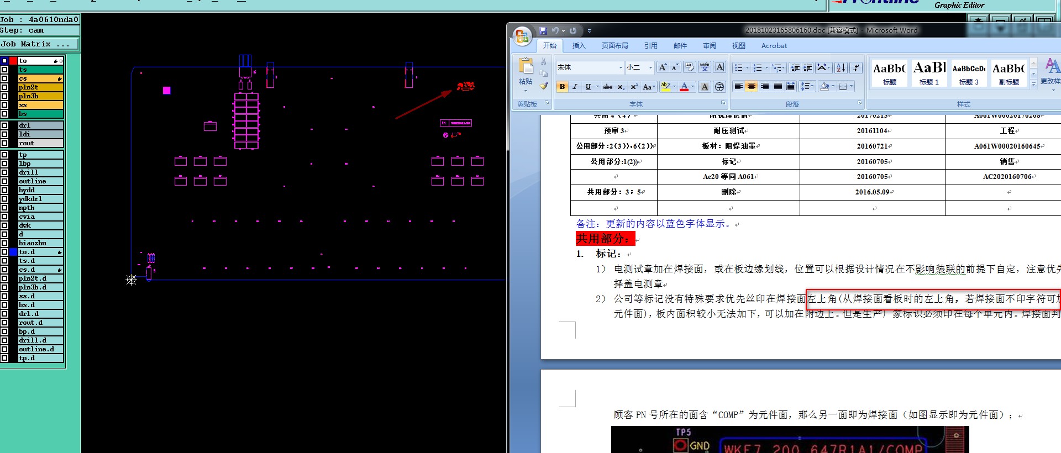Redo the action in Word toolbar
The image size is (1061, 453).
coord(572,31)
